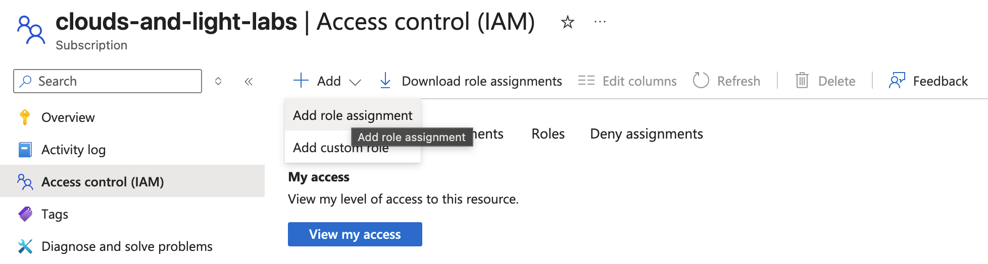
Task: Click the subscription IAM people icon in header
Action: click(31, 30)
